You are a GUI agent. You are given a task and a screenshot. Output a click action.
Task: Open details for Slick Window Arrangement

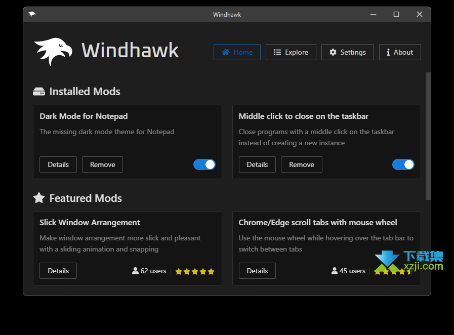(58, 271)
